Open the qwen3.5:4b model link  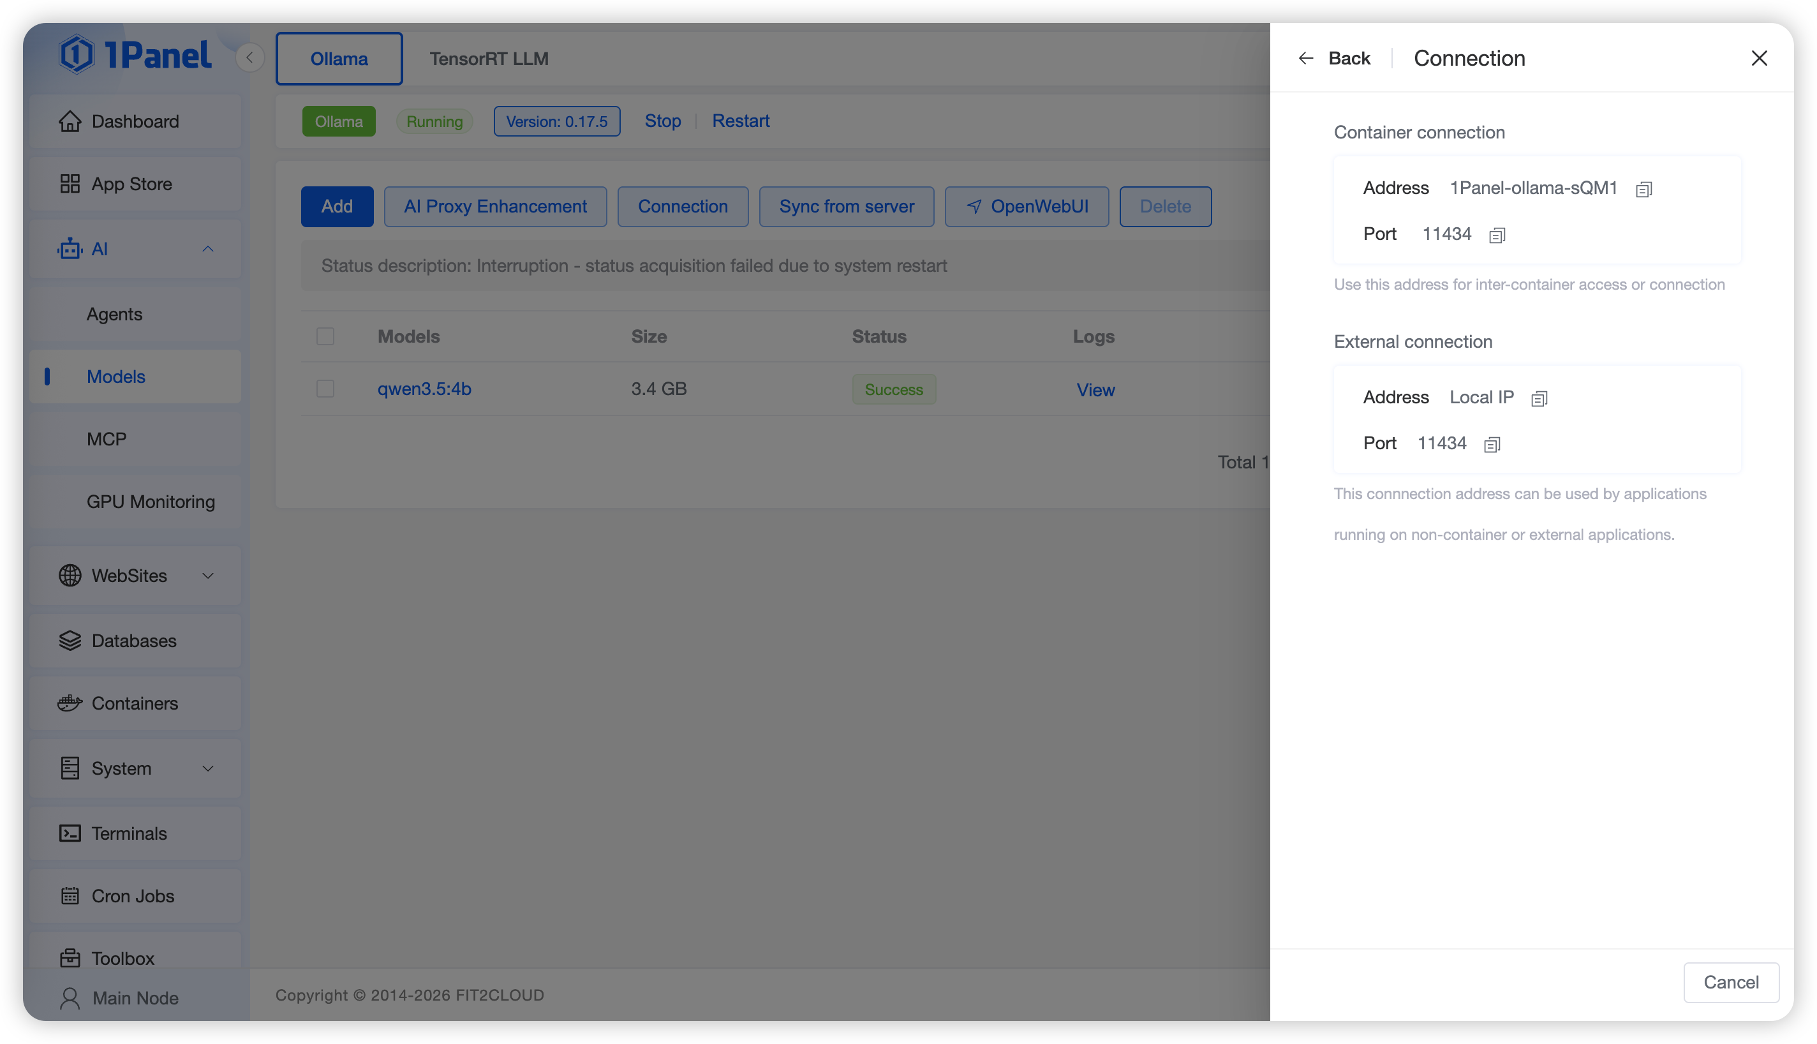click(424, 389)
